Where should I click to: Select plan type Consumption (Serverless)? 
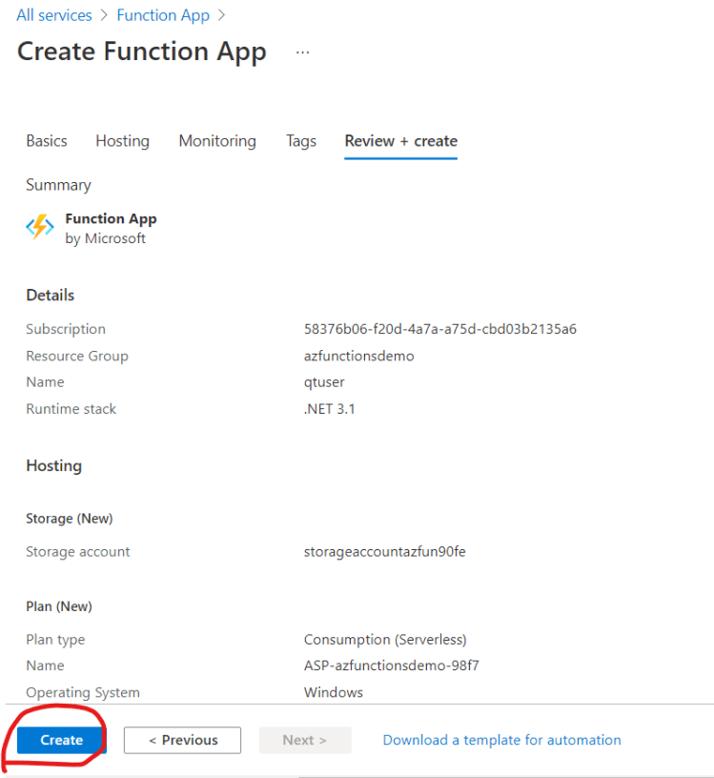[385, 640]
